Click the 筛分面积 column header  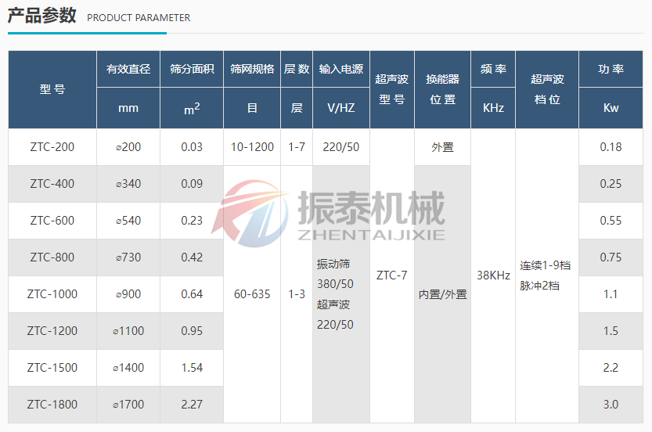click(192, 70)
